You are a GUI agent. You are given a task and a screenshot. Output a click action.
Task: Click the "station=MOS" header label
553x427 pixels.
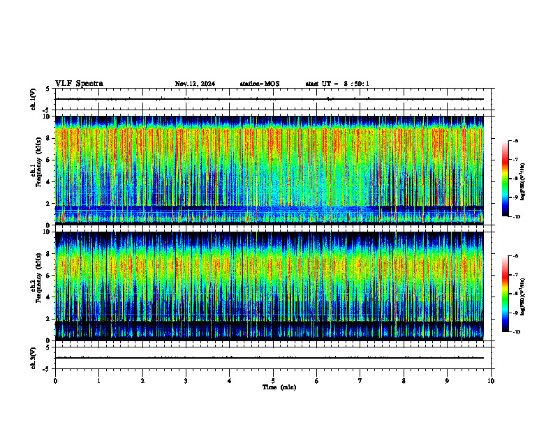pyautogui.click(x=260, y=84)
